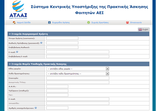Click the Διακριτικός Τίτλος input field
This screenshot has width=156, height=111.
pos(78,82)
